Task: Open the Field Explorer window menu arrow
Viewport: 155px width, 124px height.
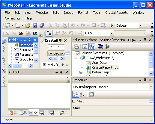Action: (25, 40)
